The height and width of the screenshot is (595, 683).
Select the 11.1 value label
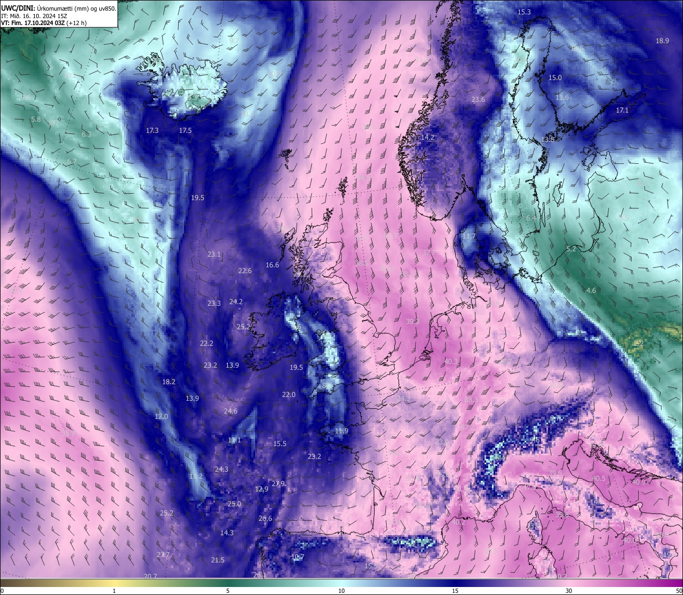click(234, 440)
